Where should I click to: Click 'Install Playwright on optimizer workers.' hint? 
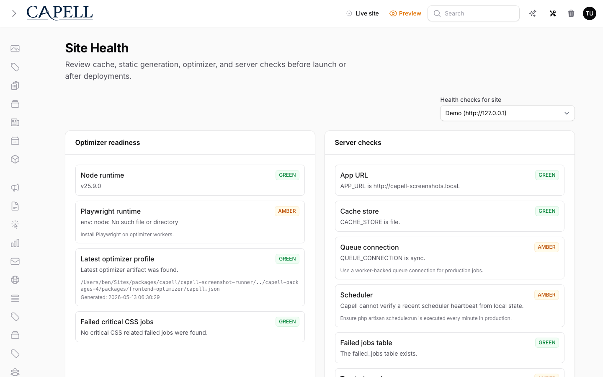[127, 235]
